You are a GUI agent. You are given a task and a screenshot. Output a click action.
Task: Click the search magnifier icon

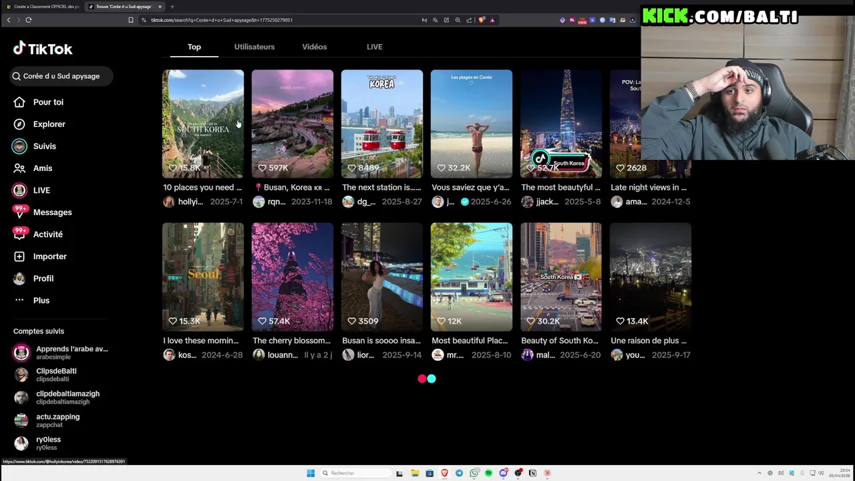pos(16,76)
